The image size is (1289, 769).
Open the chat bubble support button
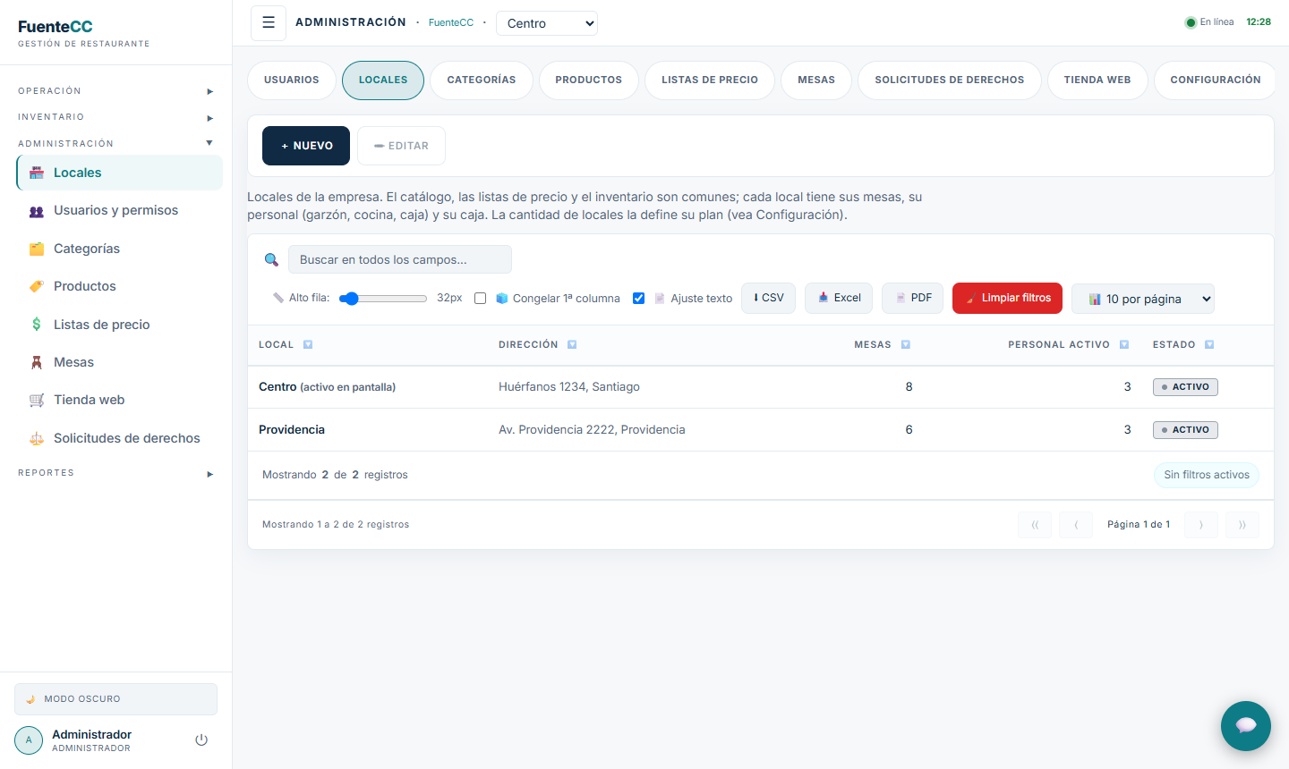pyautogui.click(x=1246, y=726)
